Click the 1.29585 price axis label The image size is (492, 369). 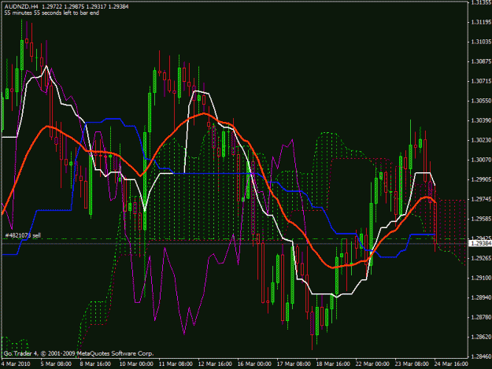[480, 219]
